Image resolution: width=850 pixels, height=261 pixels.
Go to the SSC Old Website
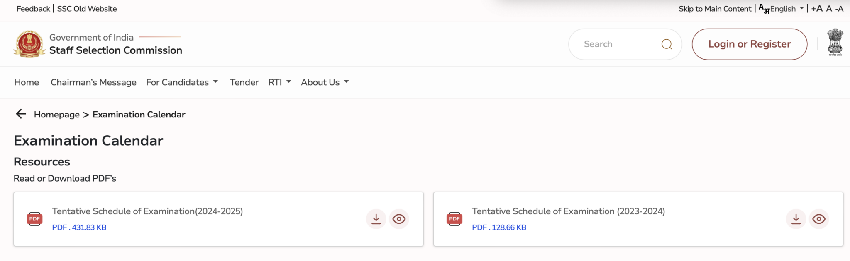coord(87,8)
